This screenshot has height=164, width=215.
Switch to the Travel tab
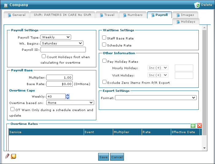(107, 15)
